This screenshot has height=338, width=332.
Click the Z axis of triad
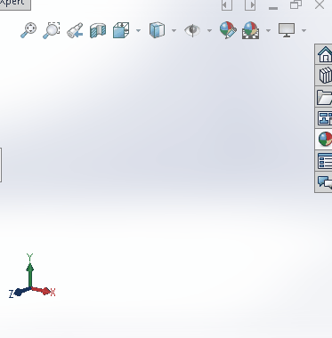[x=20, y=292]
